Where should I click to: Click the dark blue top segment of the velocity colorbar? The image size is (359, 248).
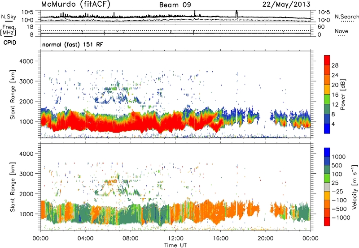point(327,152)
